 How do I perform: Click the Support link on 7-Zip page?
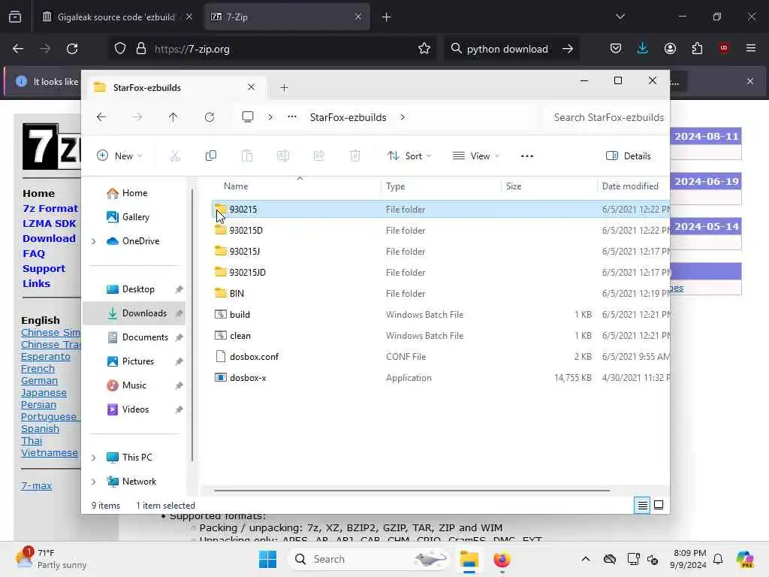[44, 269]
